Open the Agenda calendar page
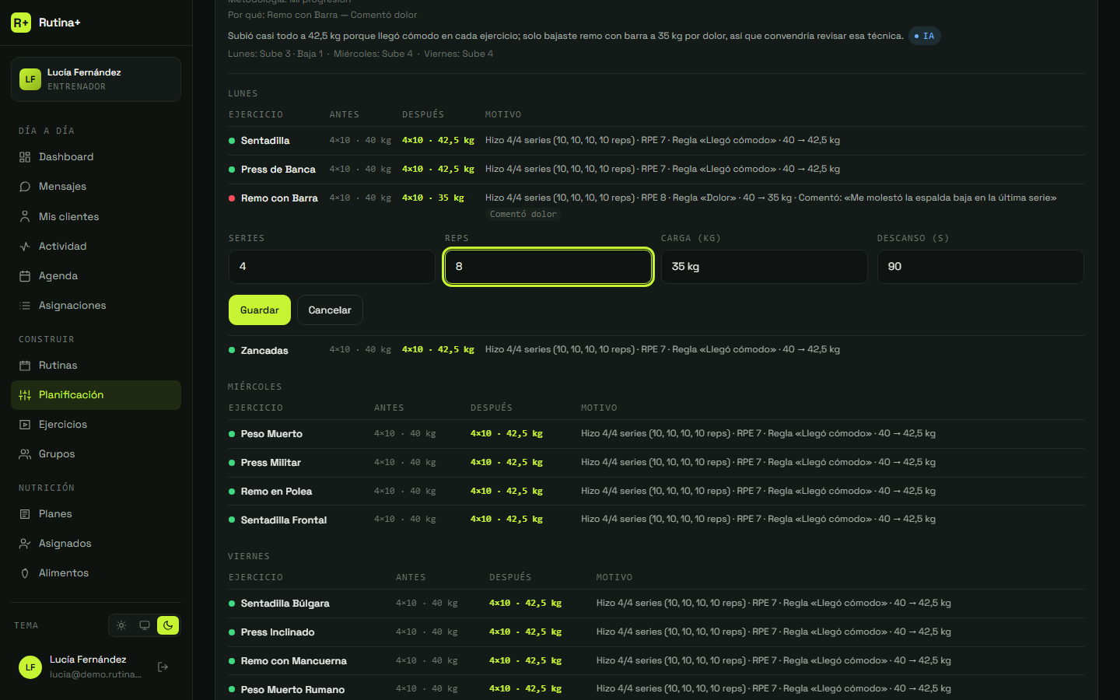 96,276
